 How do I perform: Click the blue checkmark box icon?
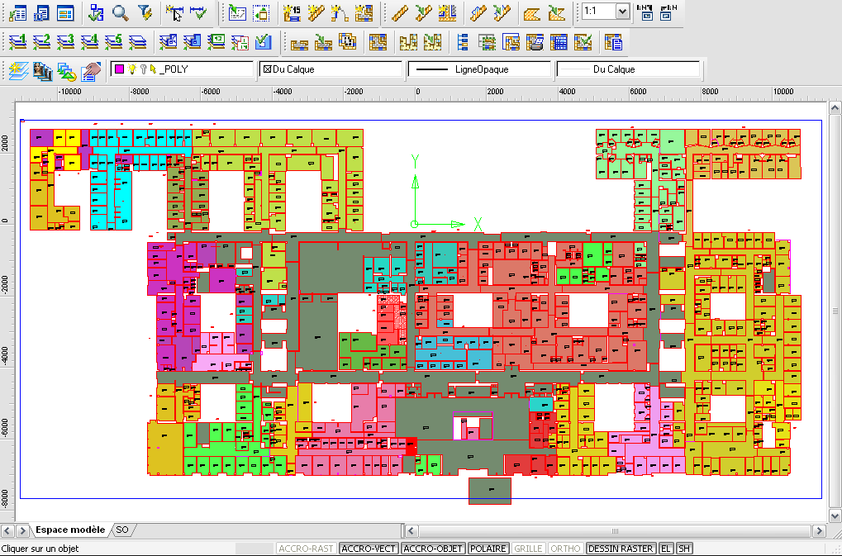click(x=264, y=41)
